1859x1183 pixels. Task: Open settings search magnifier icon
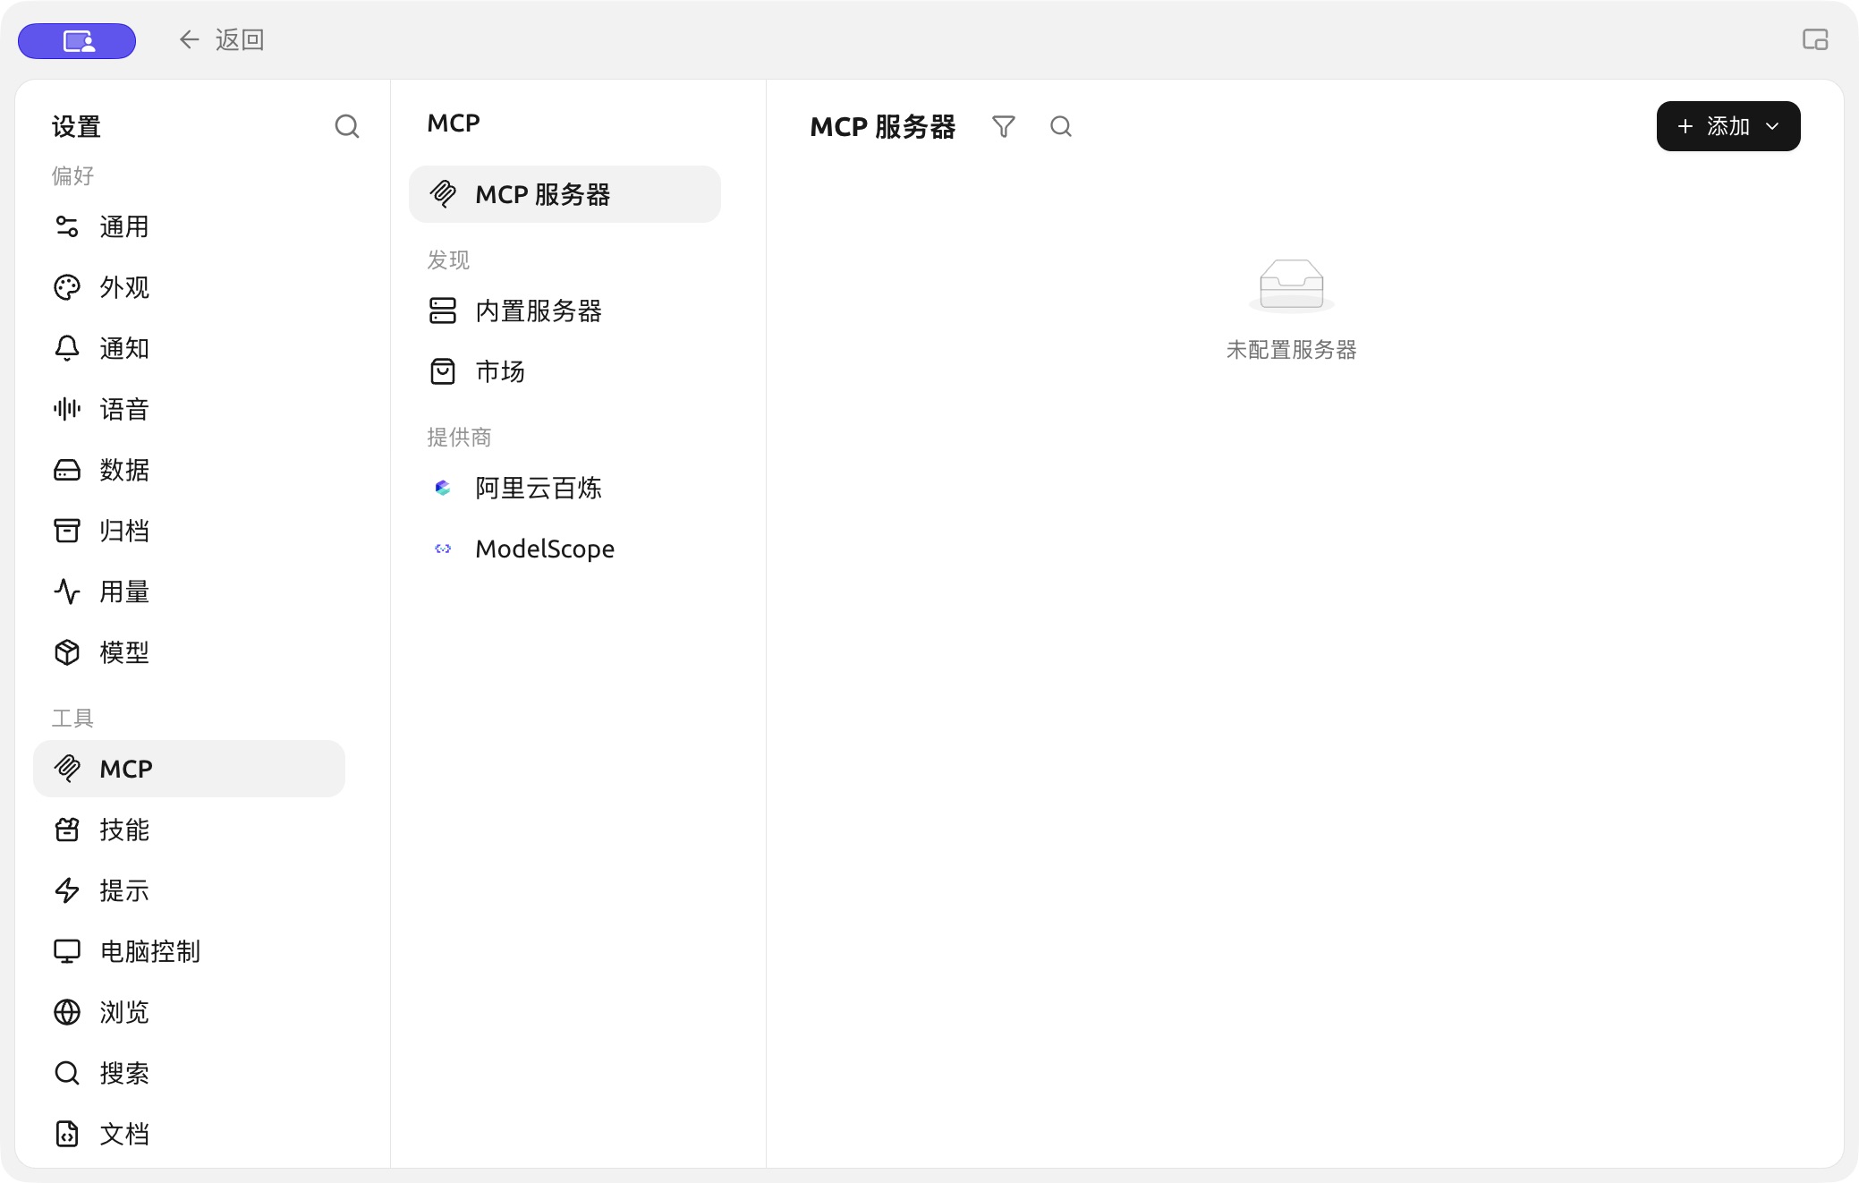click(347, 126)
